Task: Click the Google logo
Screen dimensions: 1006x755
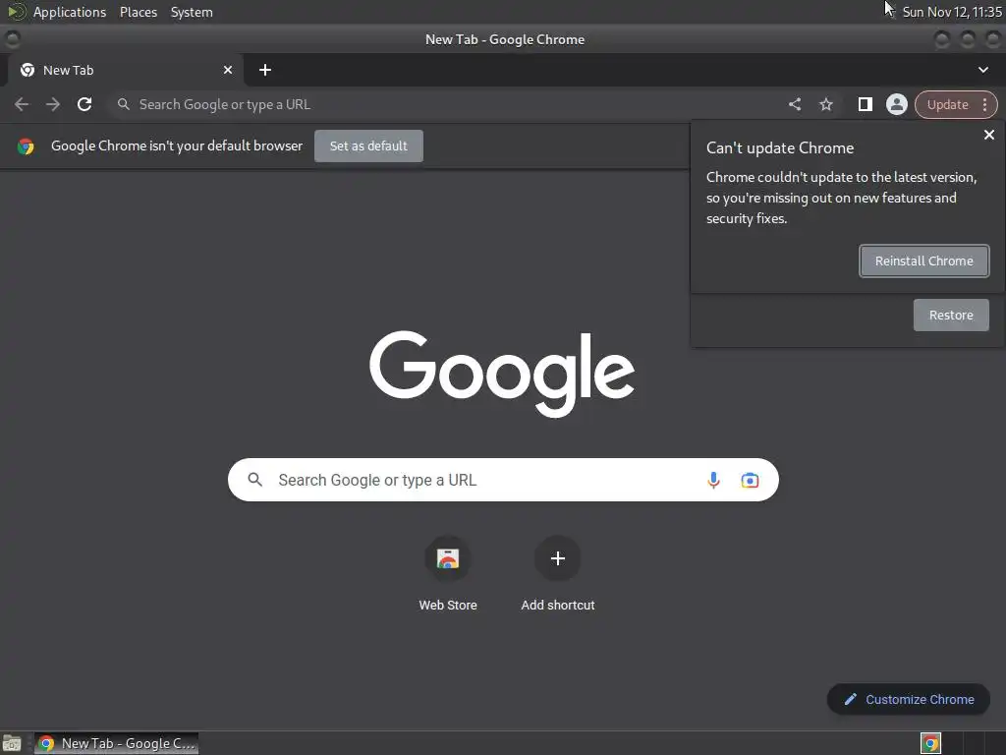Action: click(x=502, y=373)
